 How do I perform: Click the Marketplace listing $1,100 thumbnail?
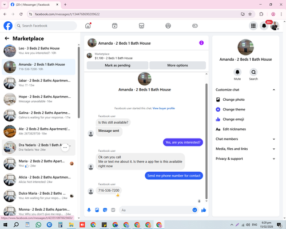(x=89, y=56)
